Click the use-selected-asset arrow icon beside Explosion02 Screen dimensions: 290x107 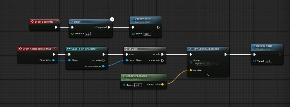pyautogui.click(x=213, y=64)
